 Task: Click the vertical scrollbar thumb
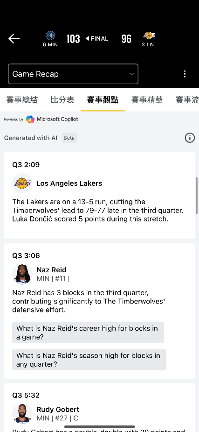pos(197,195)
